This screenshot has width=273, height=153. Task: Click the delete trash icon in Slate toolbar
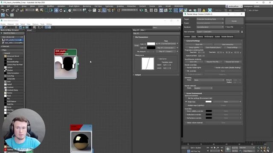tap(16, 27)
